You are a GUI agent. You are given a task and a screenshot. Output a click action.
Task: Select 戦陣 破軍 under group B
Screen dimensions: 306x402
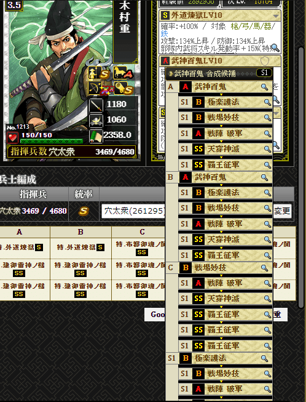[x=225, y=224]
